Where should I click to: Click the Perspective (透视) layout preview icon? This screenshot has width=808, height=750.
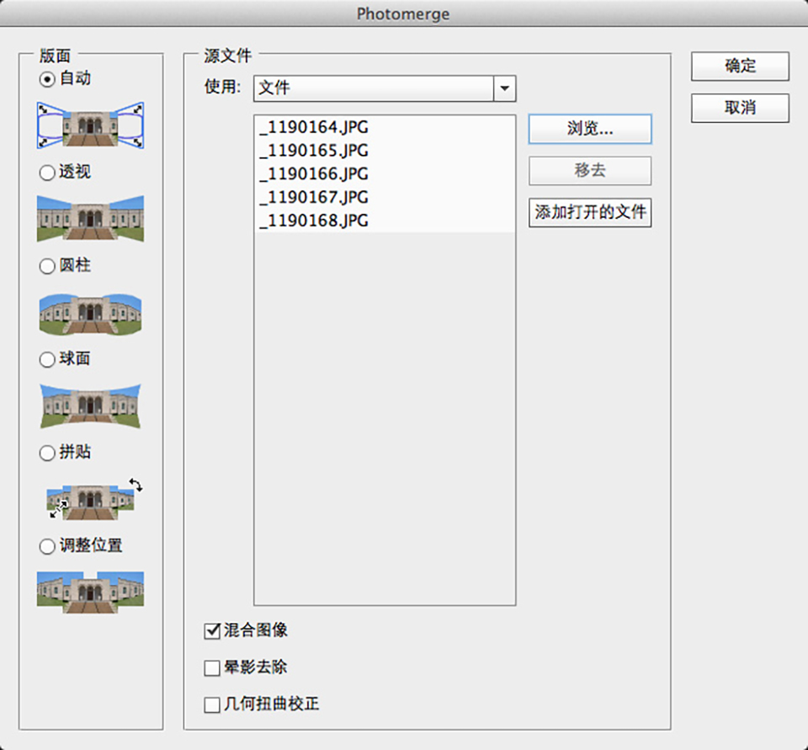click(x=90, y=218)
